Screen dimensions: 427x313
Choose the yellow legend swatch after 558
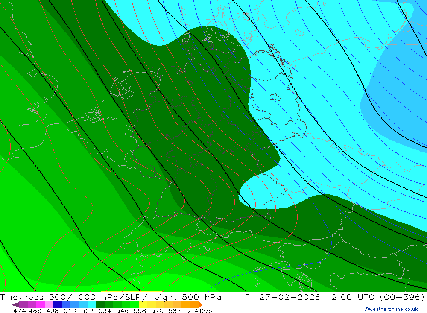[143, 304]
